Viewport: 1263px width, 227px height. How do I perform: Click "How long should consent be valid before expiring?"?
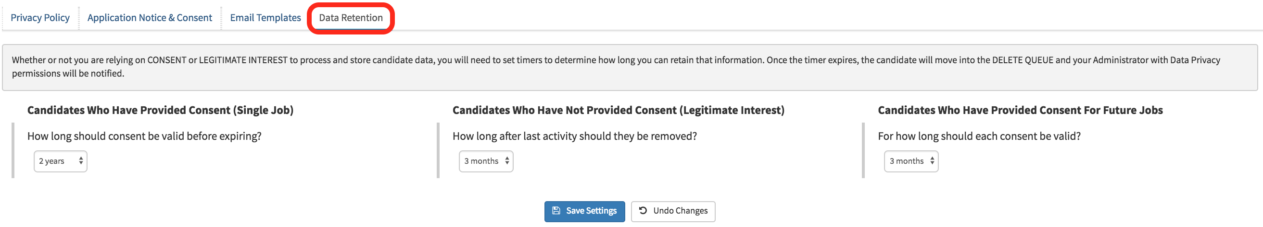[x=144, y=136]
